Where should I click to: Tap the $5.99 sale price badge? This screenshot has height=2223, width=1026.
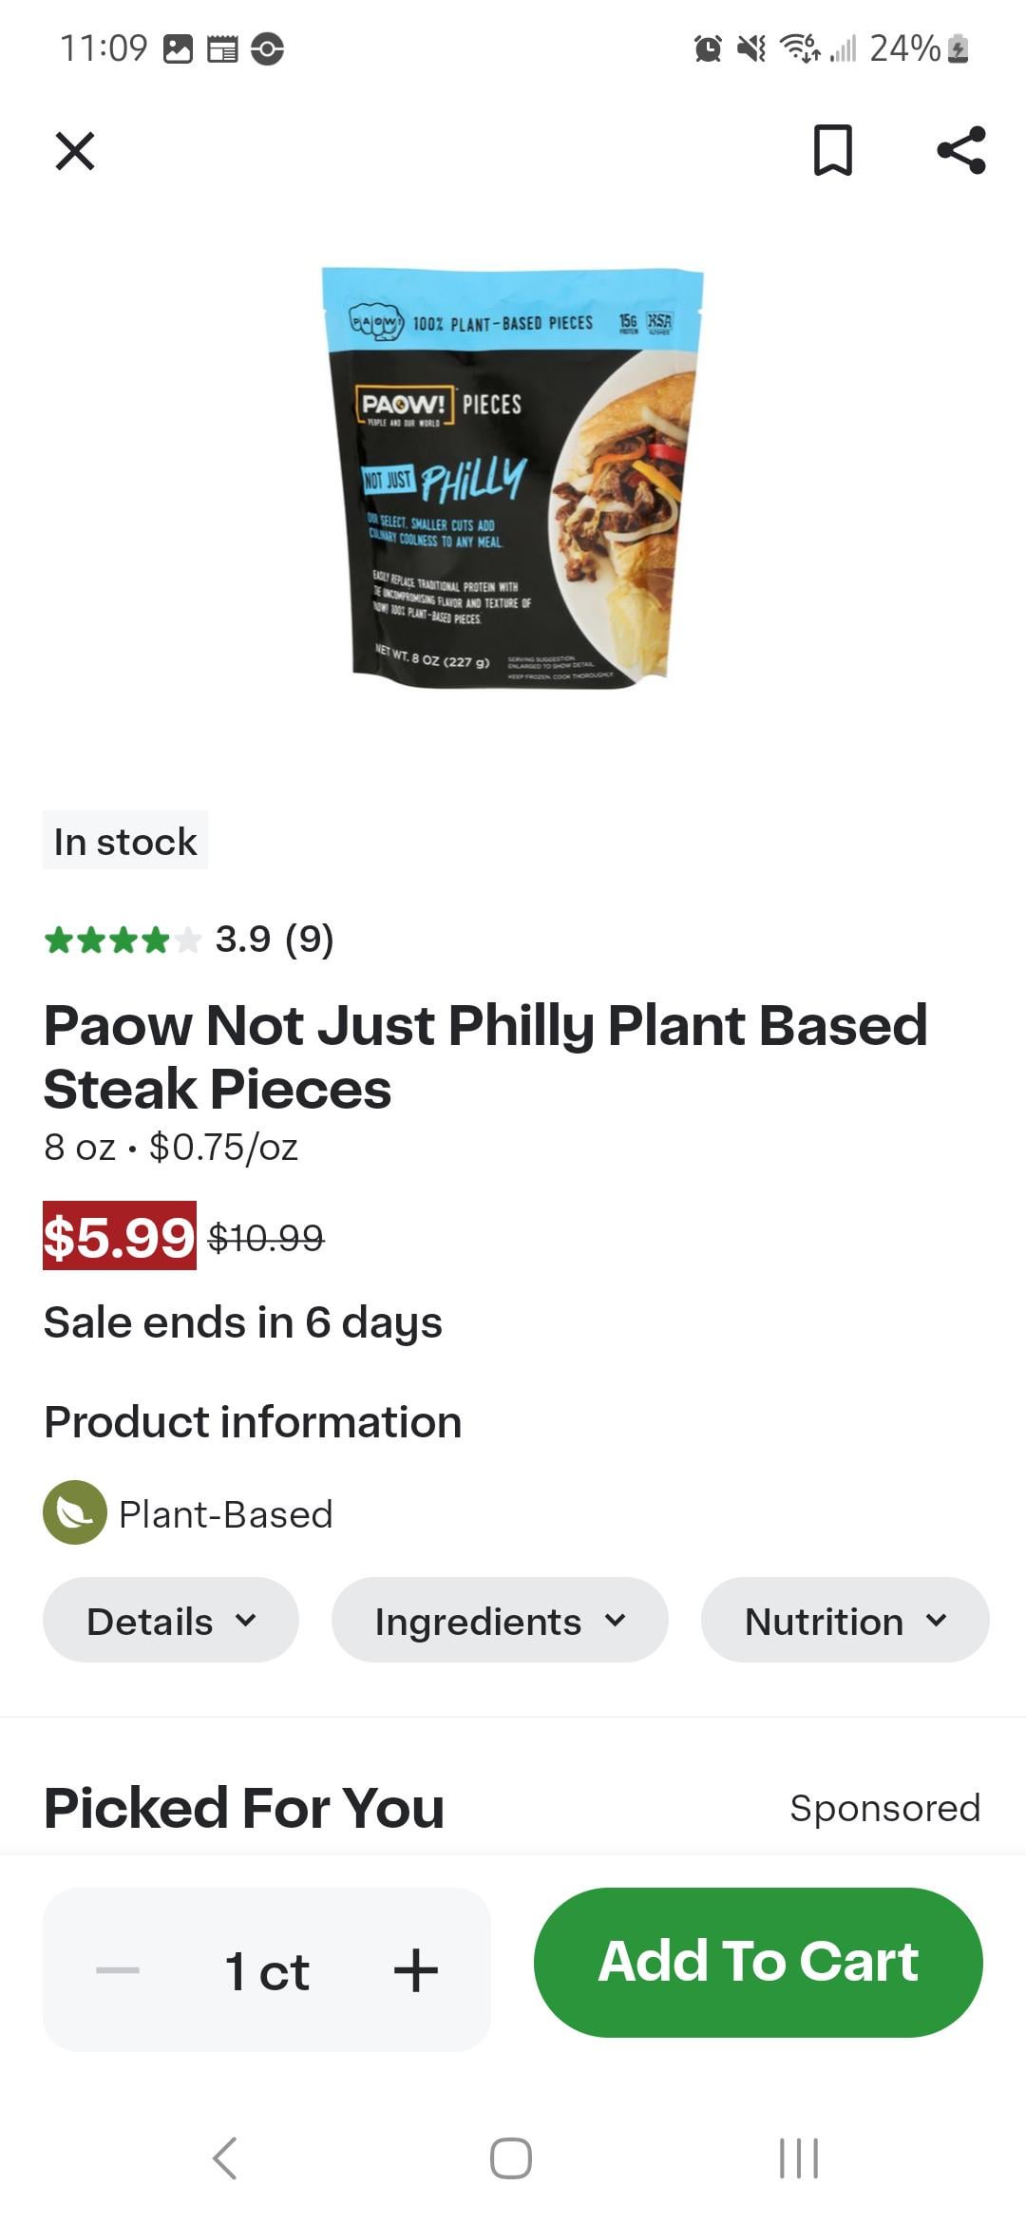(x=120, y=1236)
